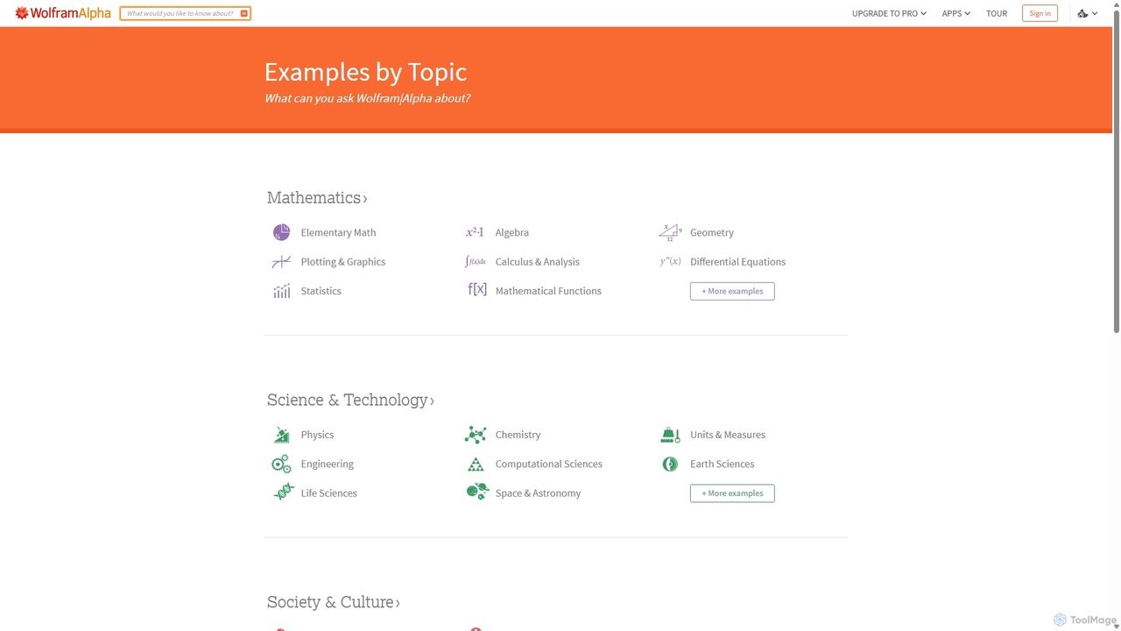
Task: Click the Differential Equations y''(x) icon
Action: pos(670,261)
